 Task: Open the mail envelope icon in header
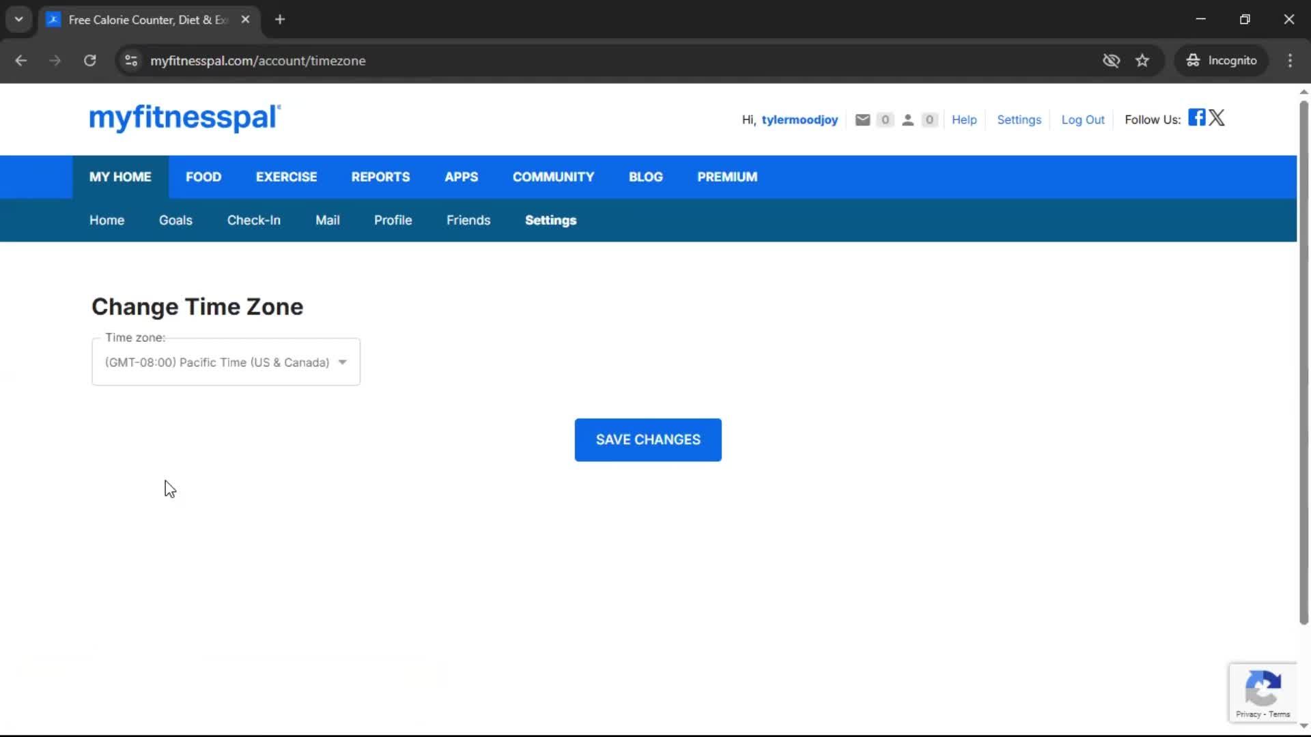[862, 119]
